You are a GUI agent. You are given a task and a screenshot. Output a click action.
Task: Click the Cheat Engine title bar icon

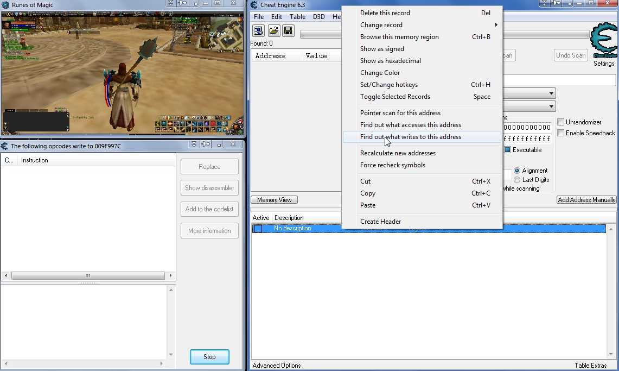click(254, 5)
